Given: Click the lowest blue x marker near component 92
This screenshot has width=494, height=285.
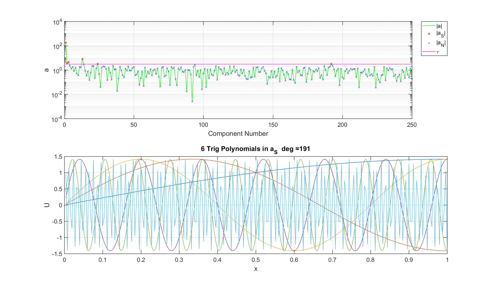Looking at the screenshot, I should (x=192, y=101).
